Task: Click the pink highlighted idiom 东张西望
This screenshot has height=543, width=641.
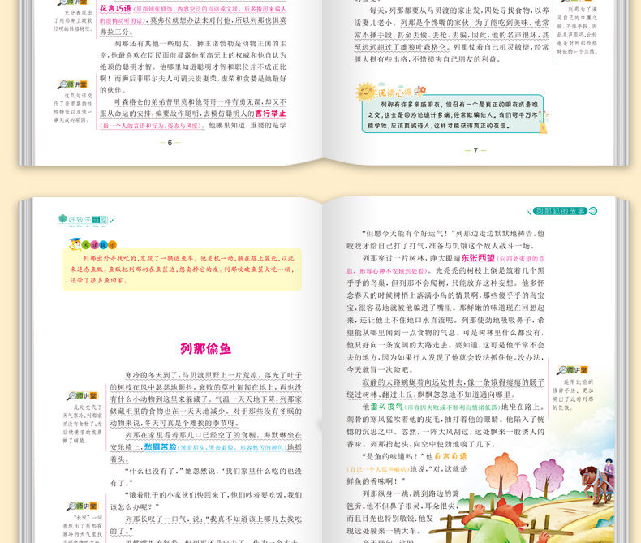Action: tap(478, 258)
